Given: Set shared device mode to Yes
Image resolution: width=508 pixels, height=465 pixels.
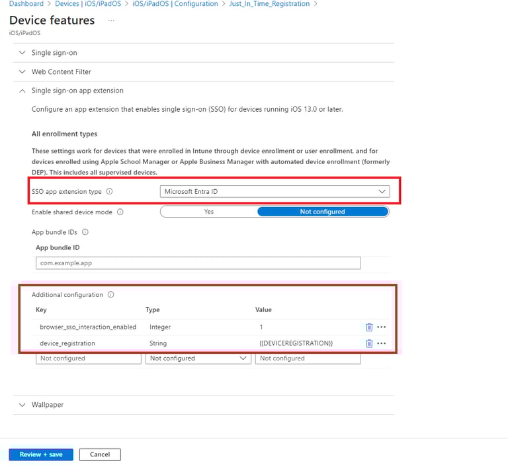Looking at the screenshot, I should click(x=209, y=212).
